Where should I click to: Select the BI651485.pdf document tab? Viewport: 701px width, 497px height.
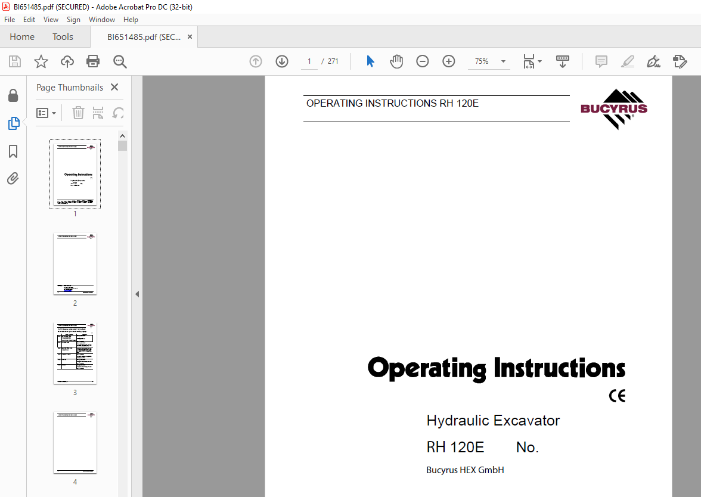coord(144,37)
